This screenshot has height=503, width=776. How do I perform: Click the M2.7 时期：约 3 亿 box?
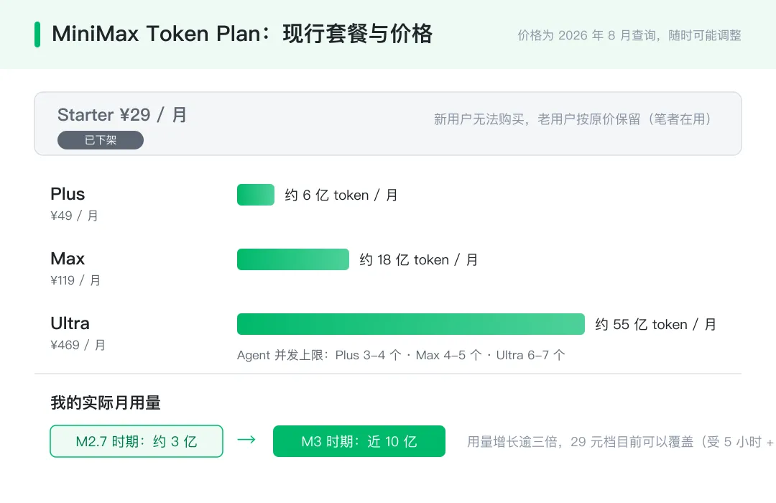[137, 441]
